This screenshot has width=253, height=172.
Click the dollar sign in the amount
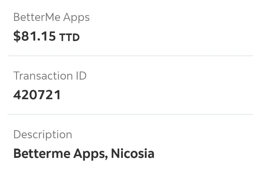coord(17,36)
